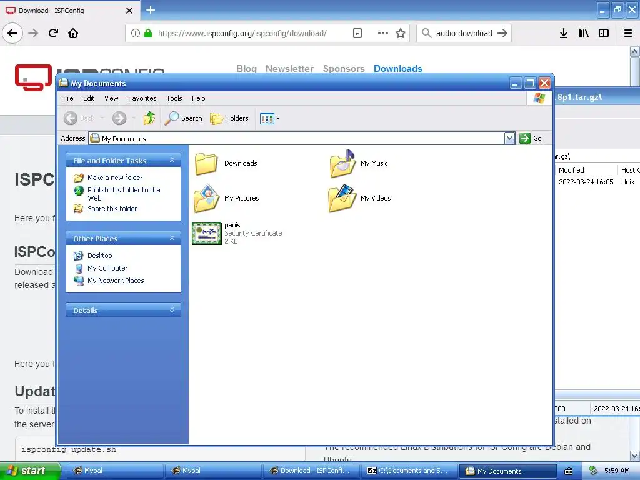Select the My Videos folder icon
The width and height of the screenshot is (640, 480).
point(342,198)
